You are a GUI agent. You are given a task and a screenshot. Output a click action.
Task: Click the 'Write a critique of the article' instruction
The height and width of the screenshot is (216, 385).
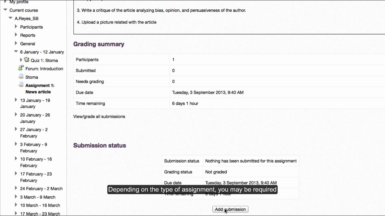(x=162, y=10)
